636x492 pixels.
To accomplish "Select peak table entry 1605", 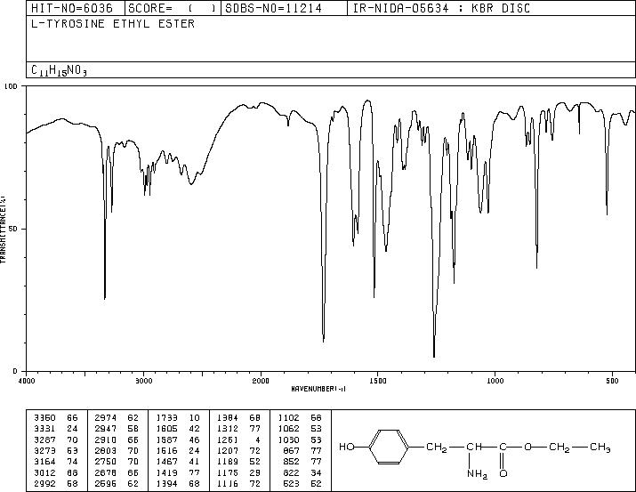I will point(166,429).
